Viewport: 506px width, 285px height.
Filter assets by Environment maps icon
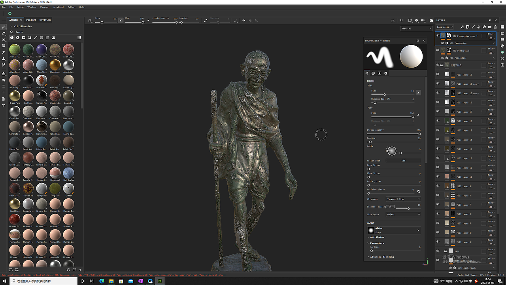tap(53, 38)
